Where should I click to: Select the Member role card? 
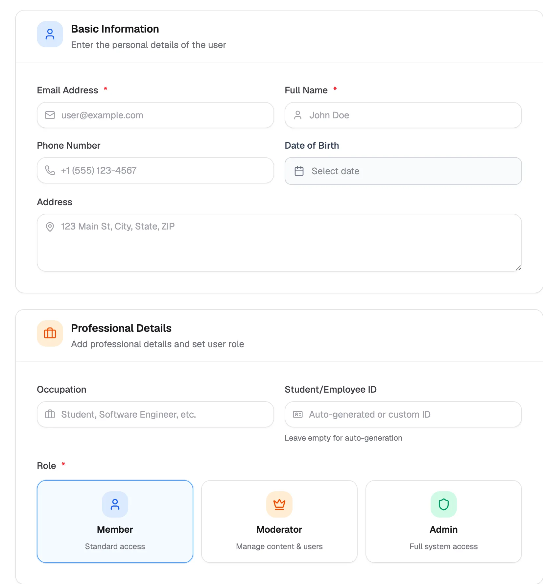(115, 522)
